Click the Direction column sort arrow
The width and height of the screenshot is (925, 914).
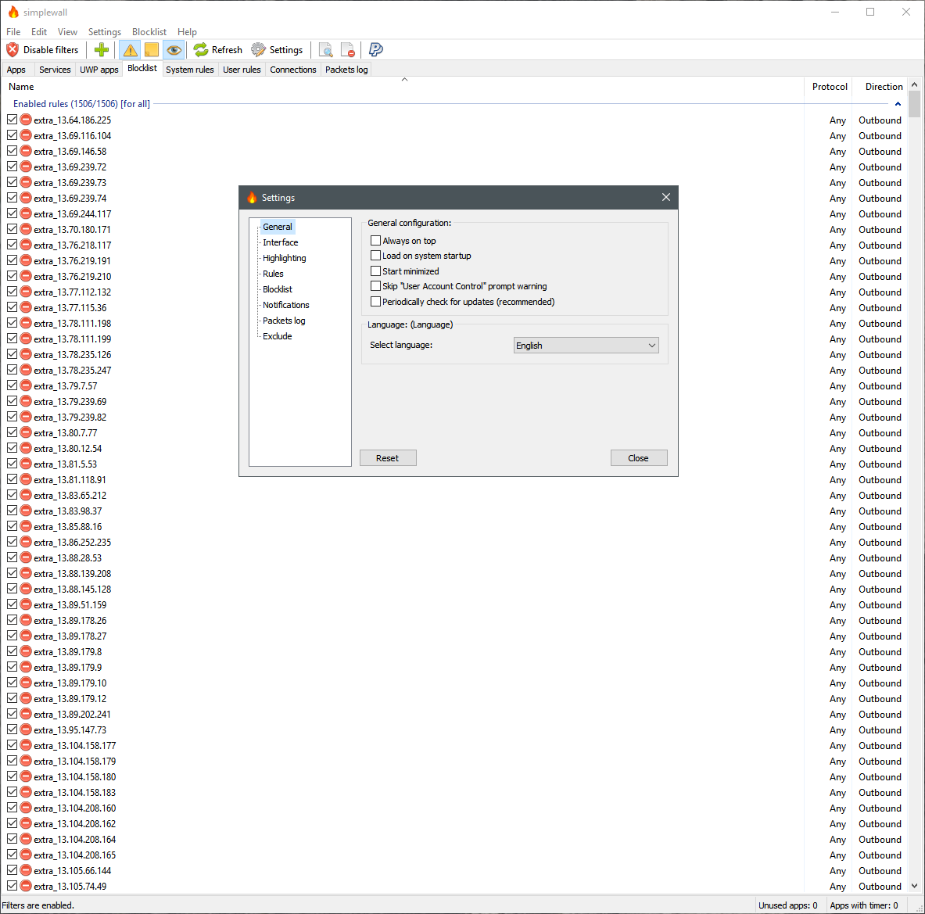[898, 103]
